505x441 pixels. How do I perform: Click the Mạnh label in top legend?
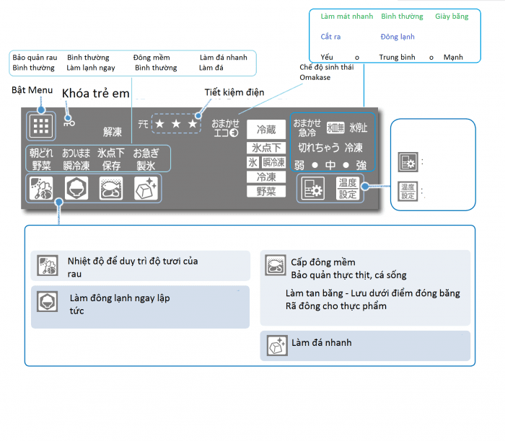453,57
